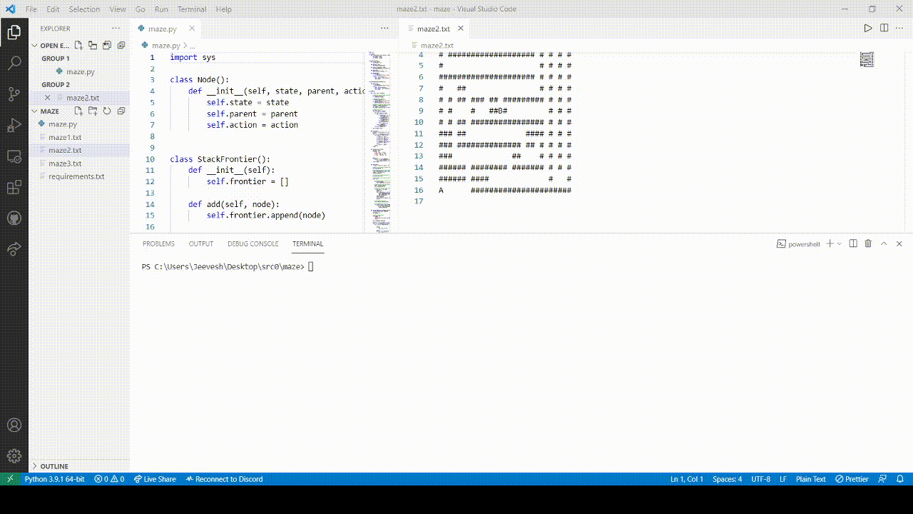Viewport: 913px width, 514px height.
Task: Open the Remote Explorer view
Action: (14, 156)
